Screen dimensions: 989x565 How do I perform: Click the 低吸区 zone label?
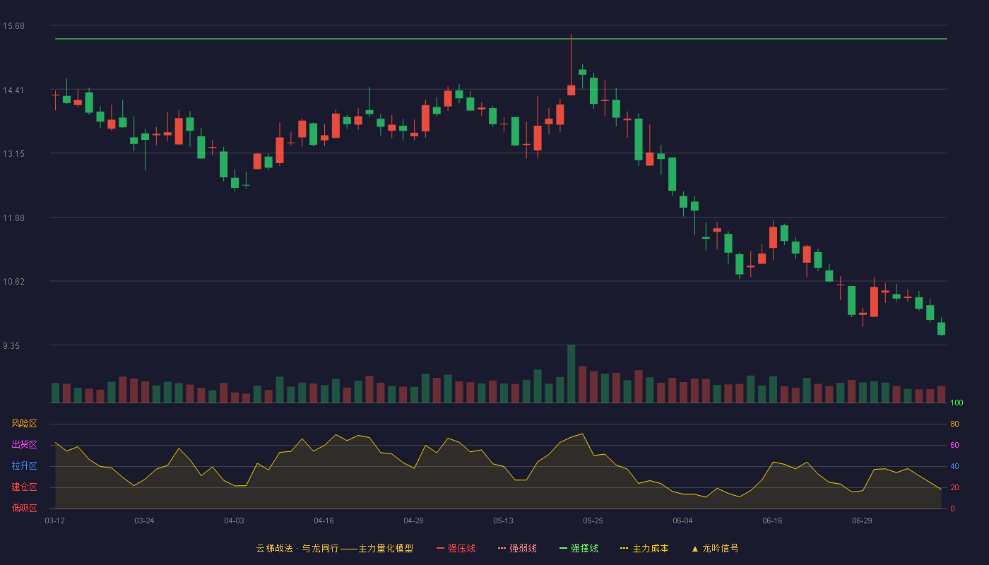[24, 508]
